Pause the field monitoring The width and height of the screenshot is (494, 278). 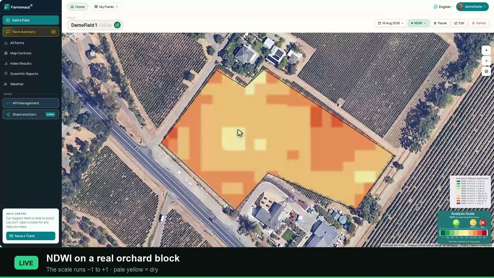(x=440, y=23)
